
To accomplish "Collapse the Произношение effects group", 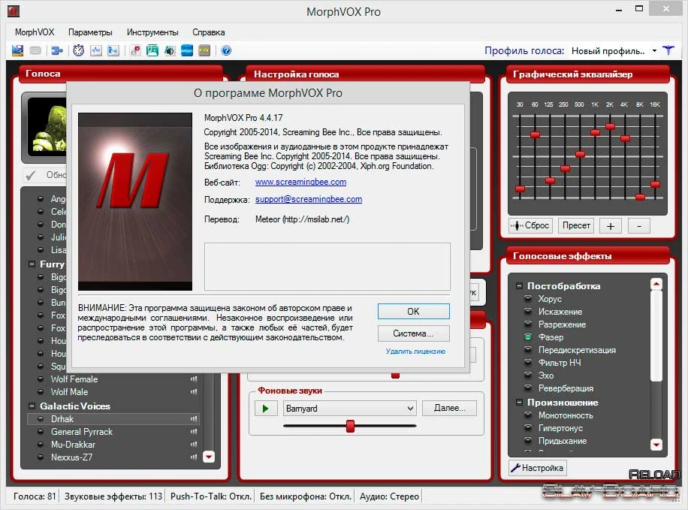I will (x=519, y=403).
